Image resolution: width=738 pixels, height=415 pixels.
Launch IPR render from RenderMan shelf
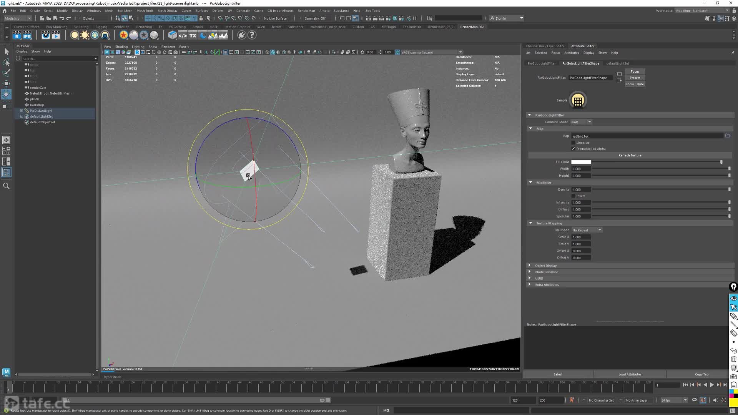27,35
